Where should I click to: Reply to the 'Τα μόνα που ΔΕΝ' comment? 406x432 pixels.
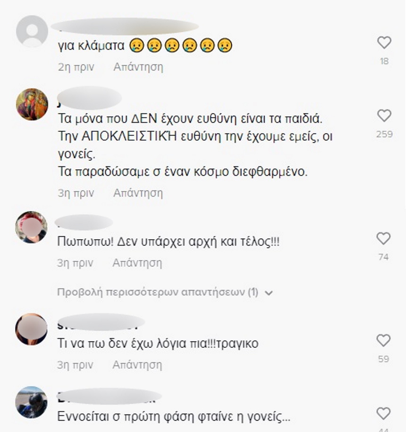[x=138, y=193]
